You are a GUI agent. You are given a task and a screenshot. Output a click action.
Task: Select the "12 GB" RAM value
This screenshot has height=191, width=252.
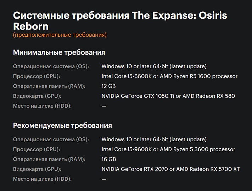(108, 86)
